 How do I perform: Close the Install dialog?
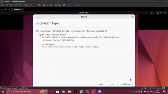[x=133, y=17]
